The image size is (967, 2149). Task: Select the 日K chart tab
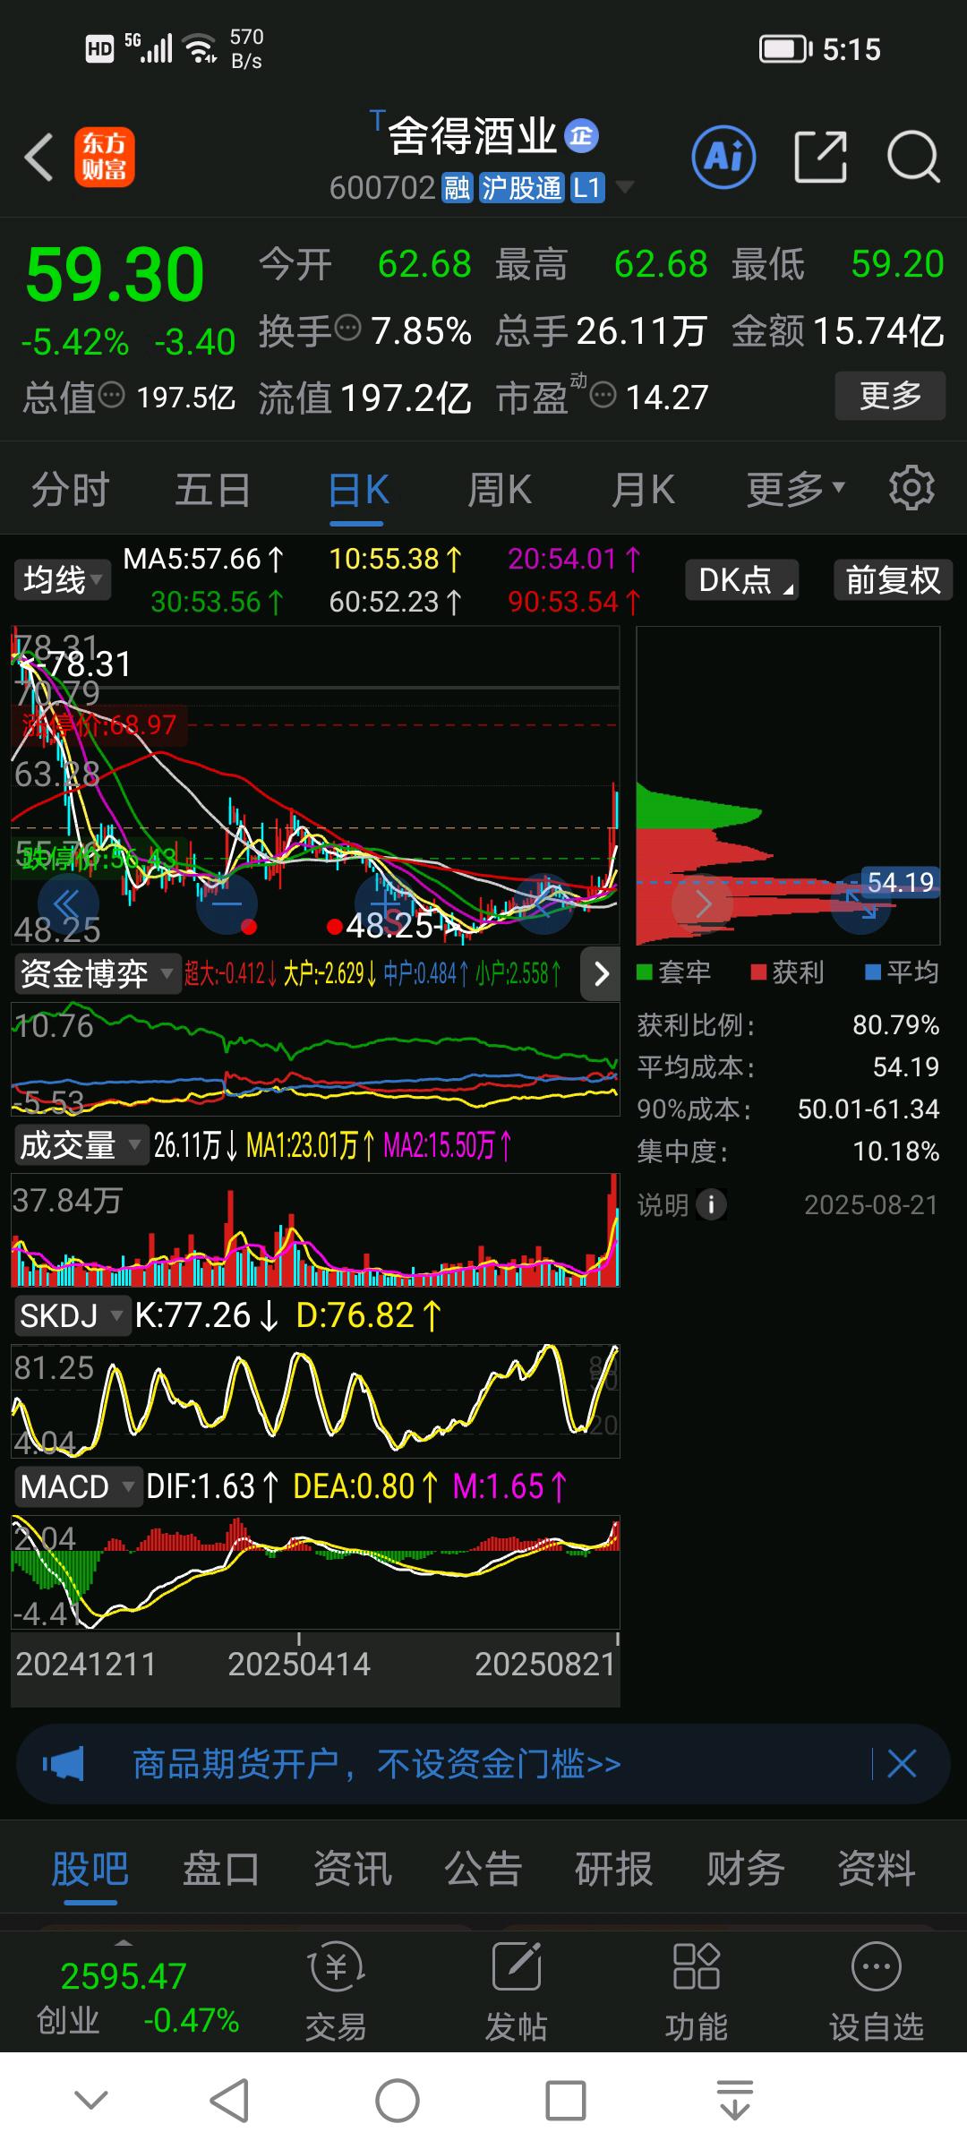(358, 490)
